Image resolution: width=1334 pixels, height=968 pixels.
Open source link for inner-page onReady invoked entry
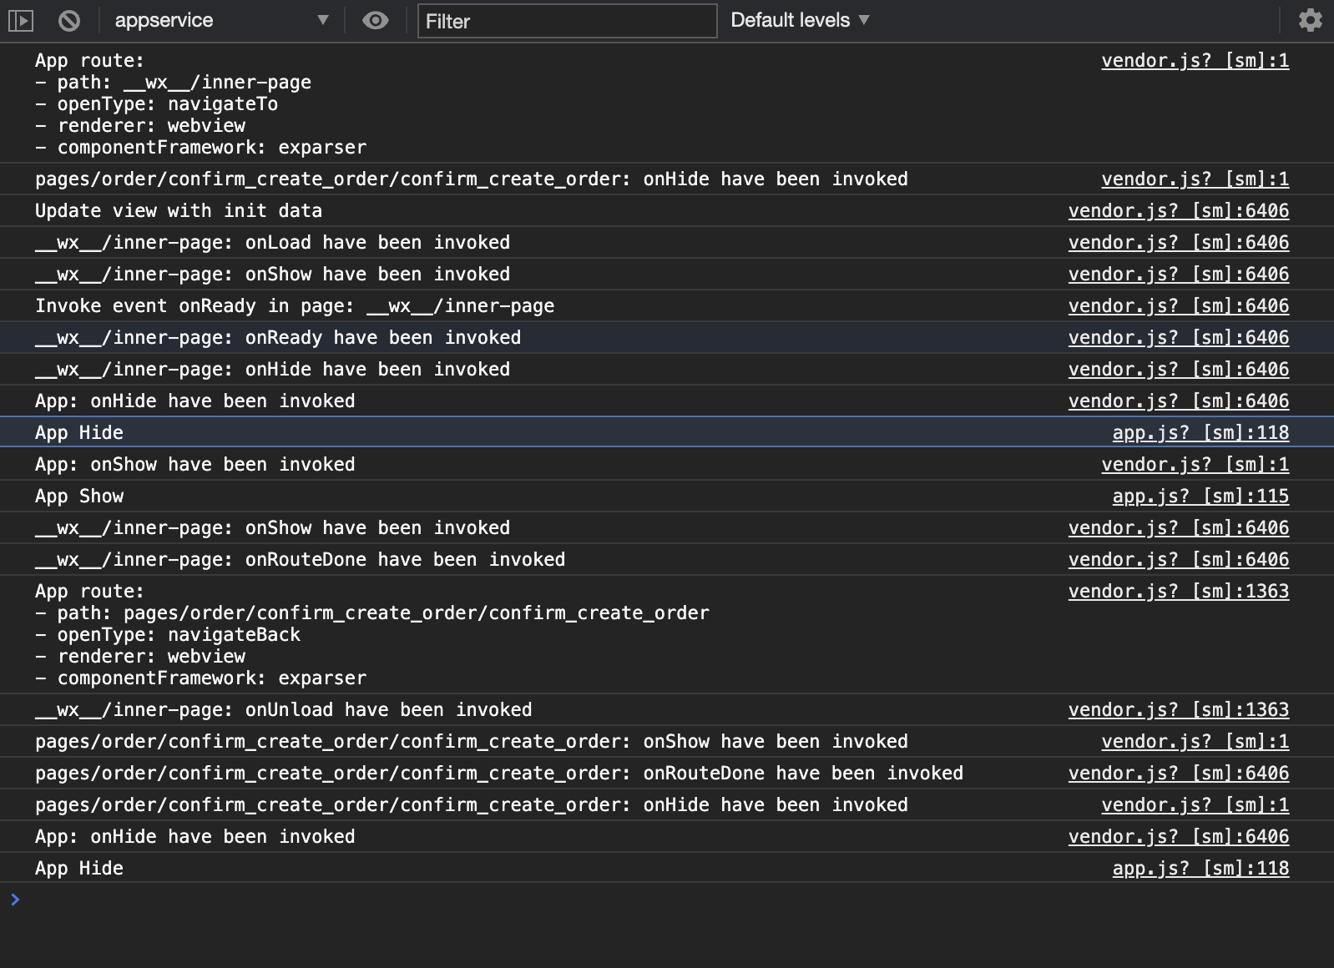click(x=1178, y=338)
